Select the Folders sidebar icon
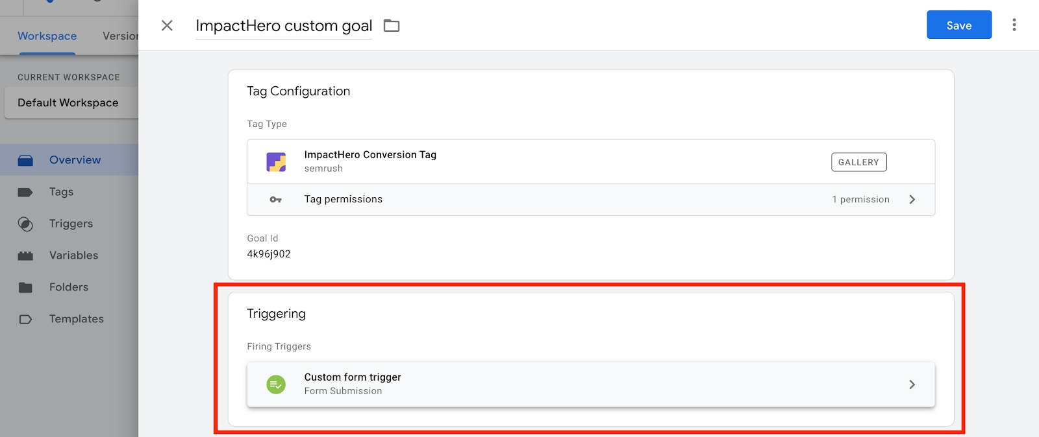 (x=25, y=287)
